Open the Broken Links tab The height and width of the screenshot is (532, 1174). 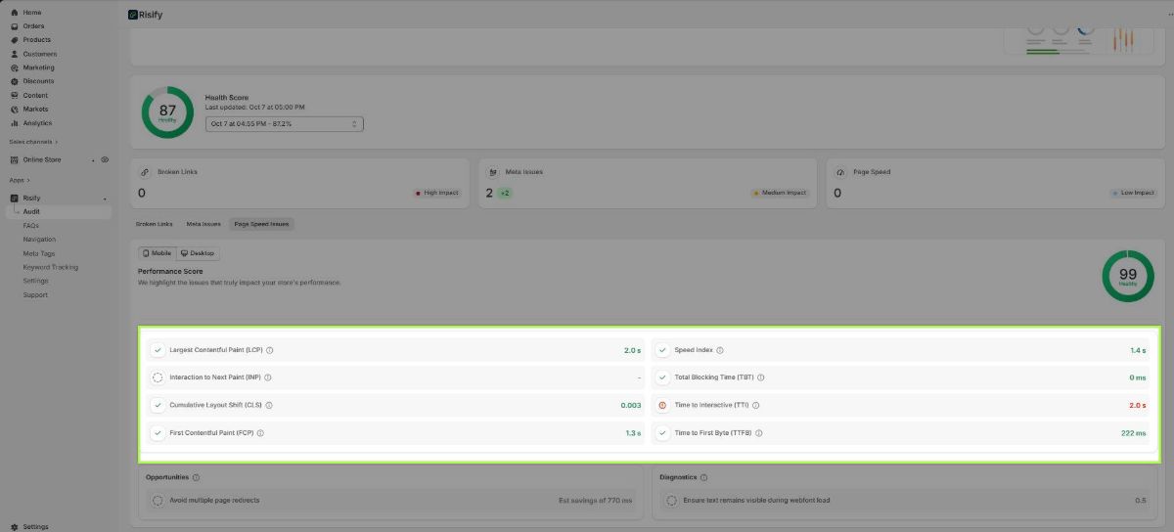pos(154,224)
